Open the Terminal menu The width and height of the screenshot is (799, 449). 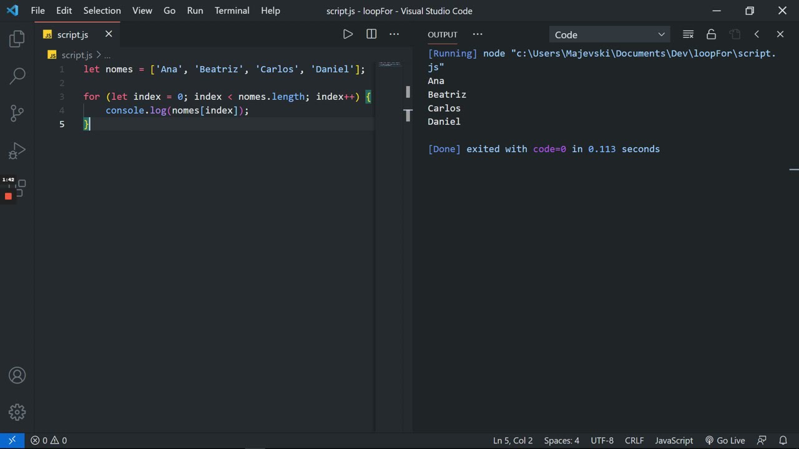coord(232,11)
